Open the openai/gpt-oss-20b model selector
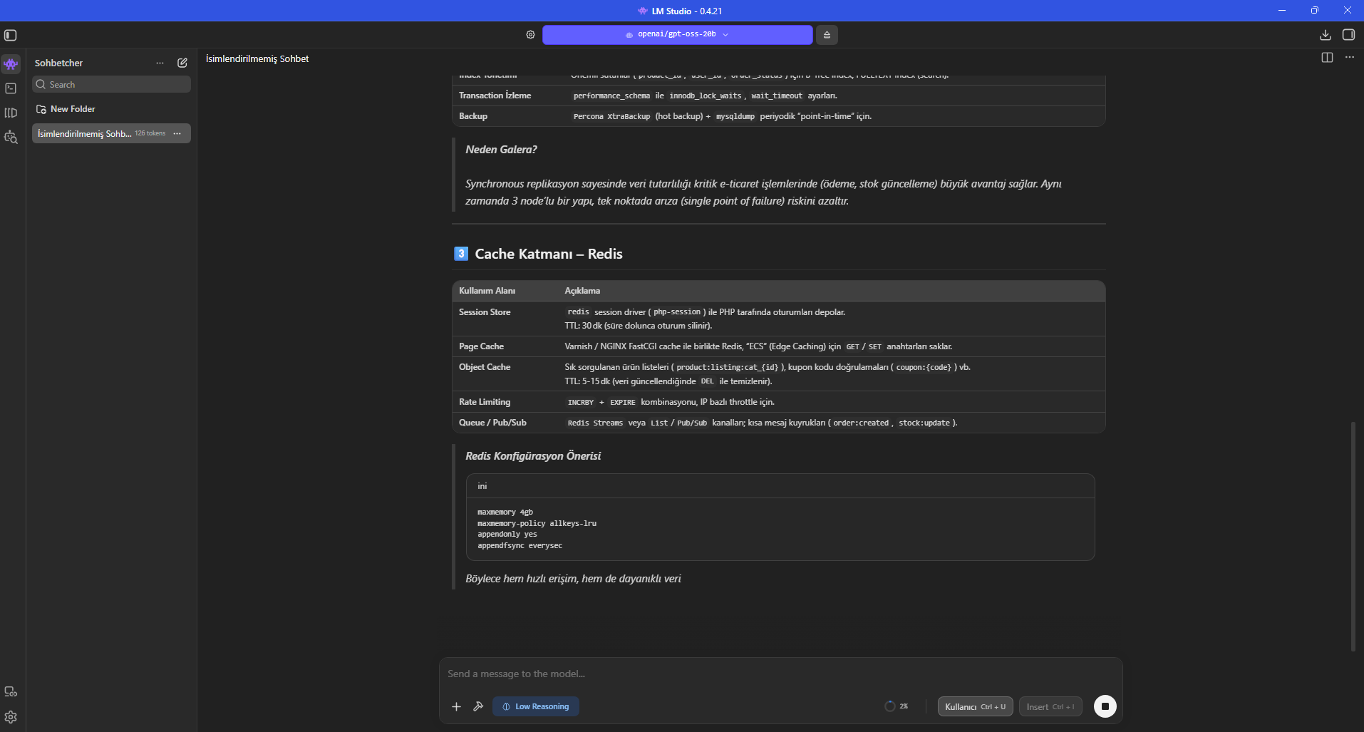 point(677,34)
